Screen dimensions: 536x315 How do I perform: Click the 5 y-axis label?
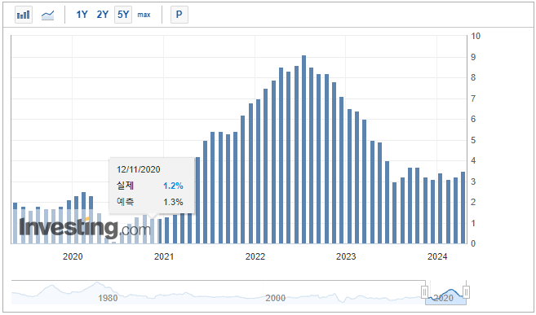click(x=473, y=140)
